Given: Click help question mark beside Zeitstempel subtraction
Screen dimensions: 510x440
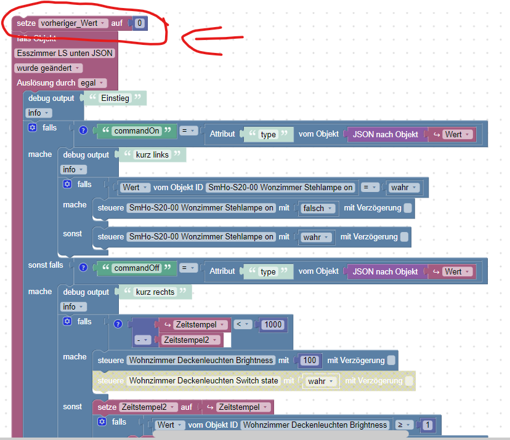Looking at the screenshot, I should point(118,324).
